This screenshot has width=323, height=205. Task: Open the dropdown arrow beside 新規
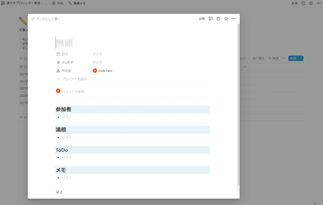coord(301,58)
